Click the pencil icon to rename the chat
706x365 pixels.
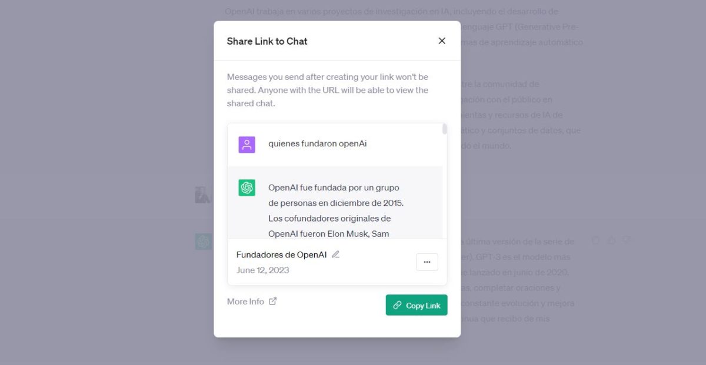pyautogui.click(x=336, y=255)
